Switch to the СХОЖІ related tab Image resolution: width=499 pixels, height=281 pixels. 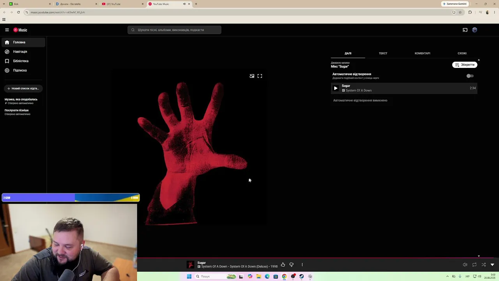coord(462,53)
